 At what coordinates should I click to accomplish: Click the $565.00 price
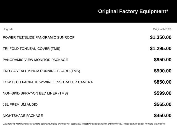pyautogui.click(x=163, y=104)
